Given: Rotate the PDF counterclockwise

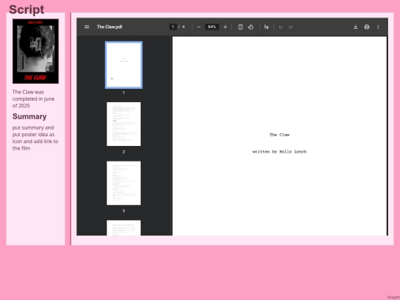Looking at the screenshot, I should tap(251, 27).
